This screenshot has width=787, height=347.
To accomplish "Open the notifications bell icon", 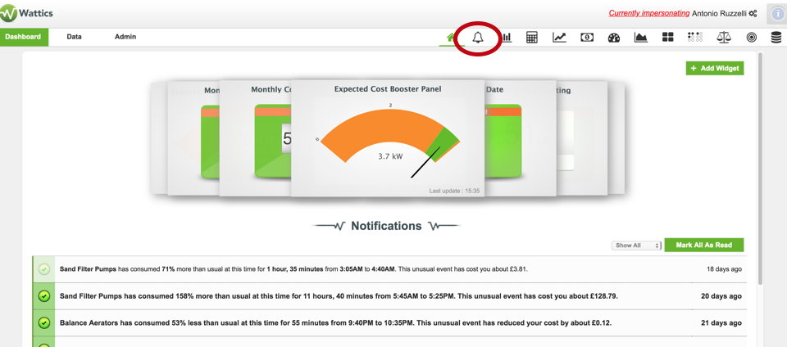I will 478,37.
